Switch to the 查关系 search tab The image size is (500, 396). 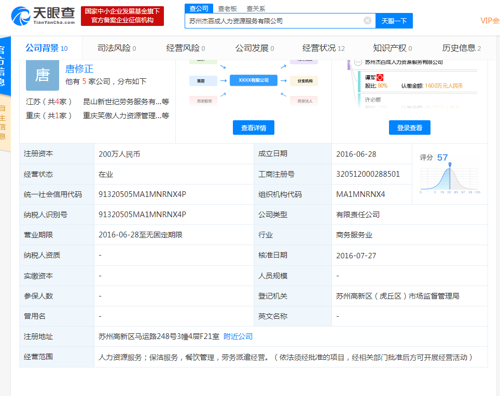click(x=256, y=9)
